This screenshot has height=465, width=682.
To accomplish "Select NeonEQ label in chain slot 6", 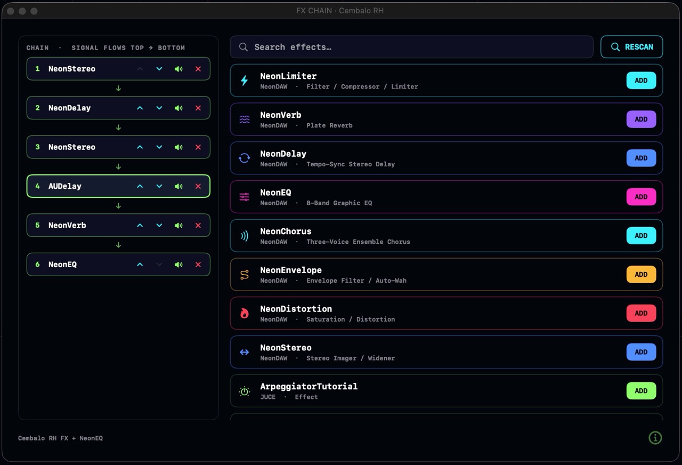I will [62, 264].
